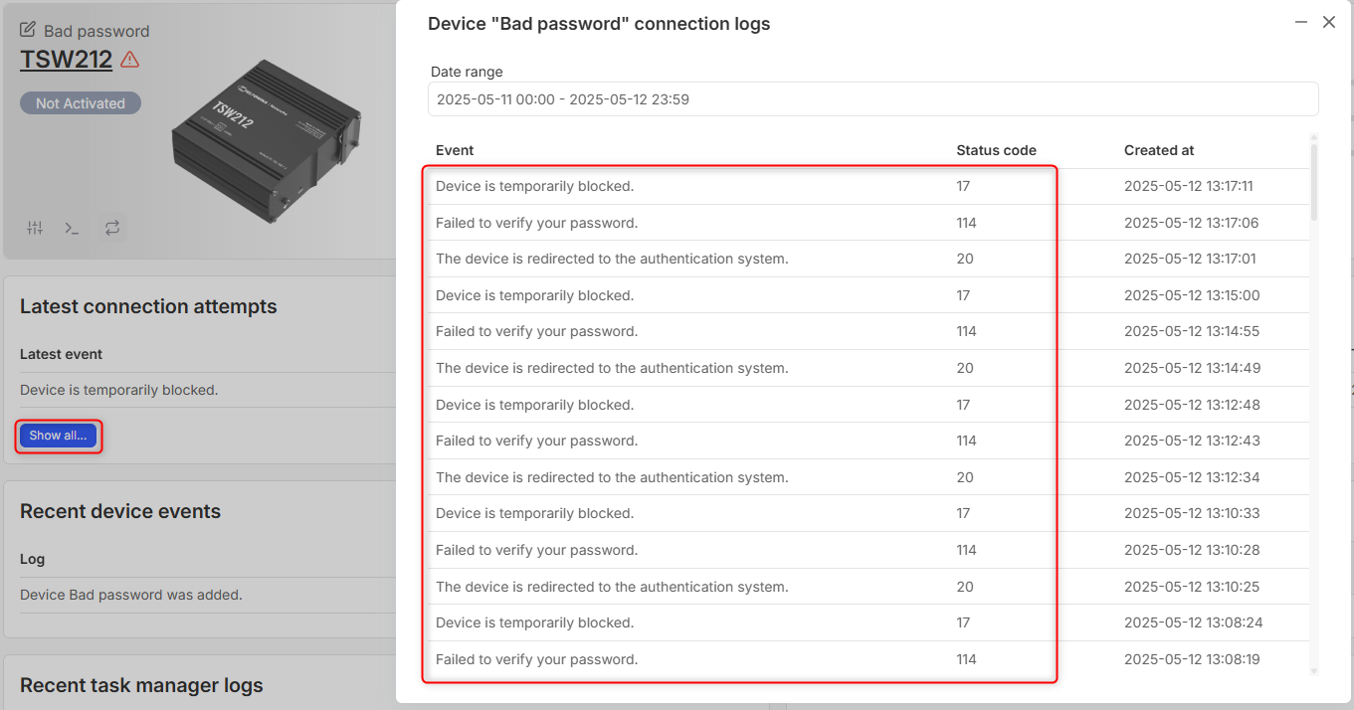
Task: Click the Created at column header
Action: point(1159,150)
